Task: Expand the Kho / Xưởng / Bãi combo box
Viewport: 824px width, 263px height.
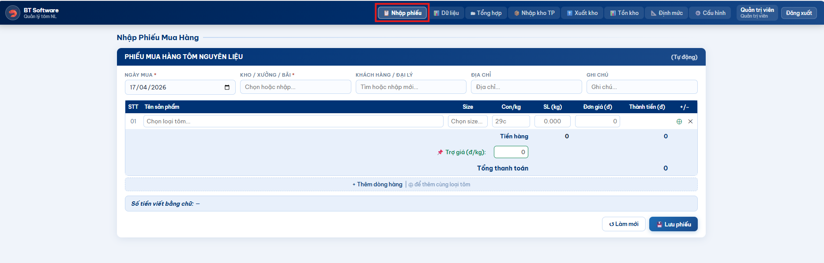Action: (295, 87)
